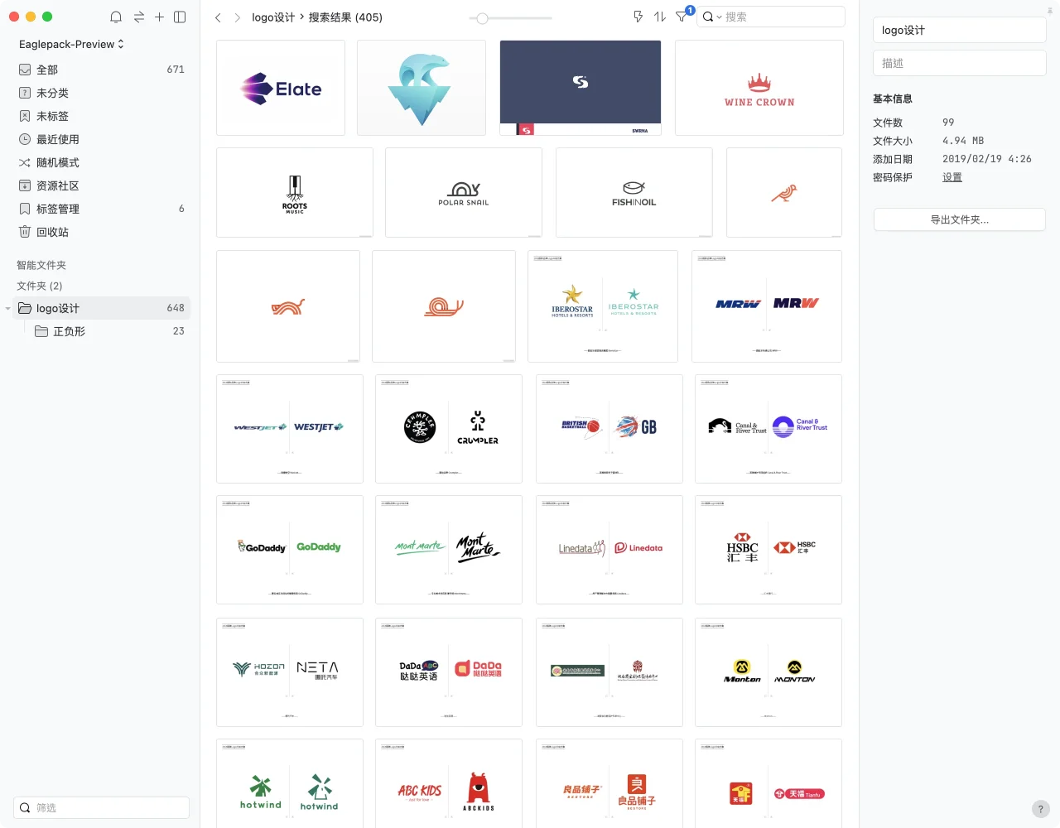Select the Linedata logo comparison thumbnail

coord(609,550)
